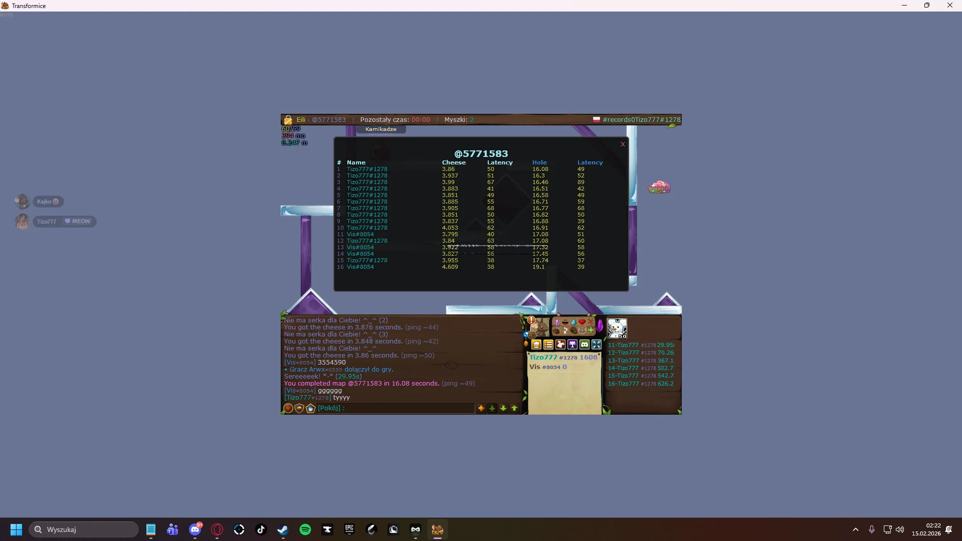Screen dimensions: 962x541
Task: Toggle fullscreen with the arrows icon
Action: [597, 344]
